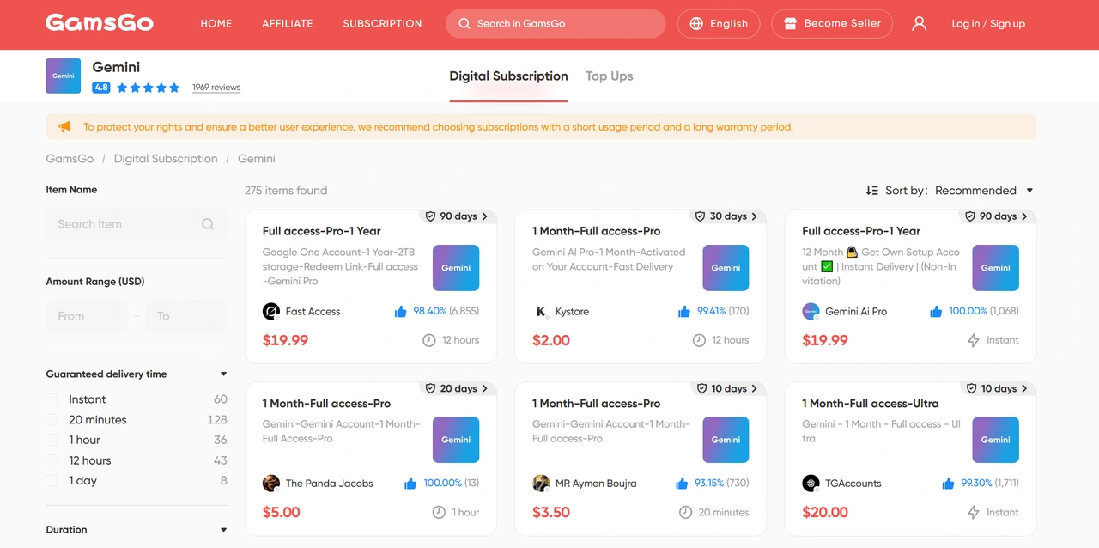Enable the 20 minutes delivery checkbox
The width and height of the screenshot is (1099, 548).
click(51, 419)
